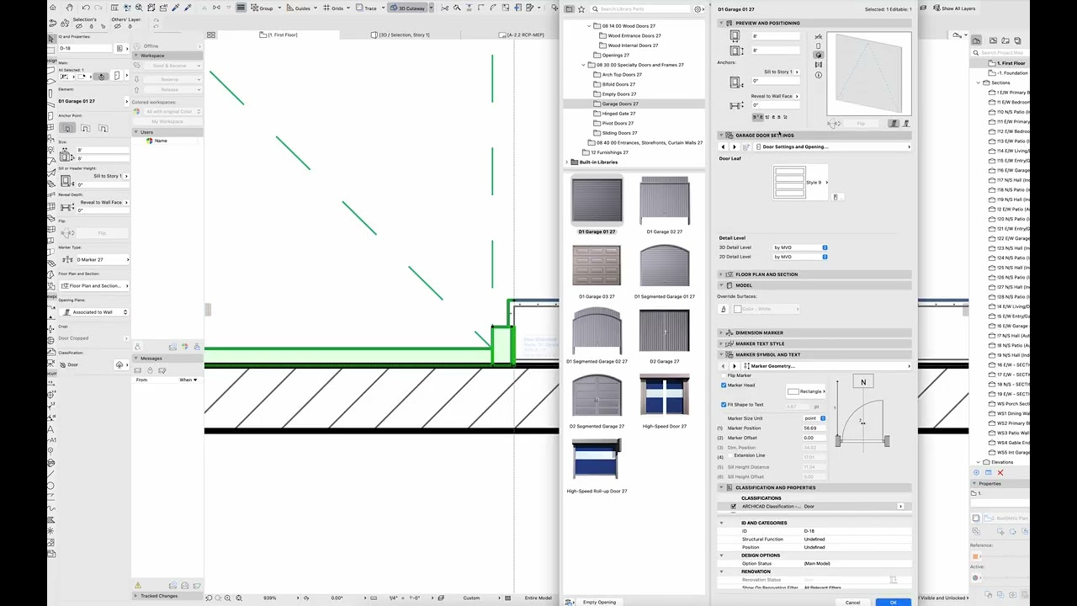Expand the Marker Text Style panel
This screenshot has width=1077, height=606.
pyautogui.click(x=722, y=343)
